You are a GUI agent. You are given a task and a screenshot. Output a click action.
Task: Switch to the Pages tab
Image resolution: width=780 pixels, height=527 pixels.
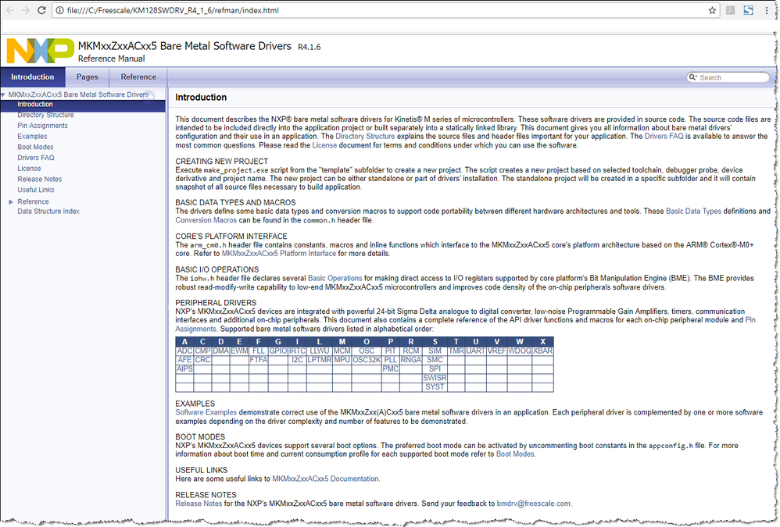87,77
